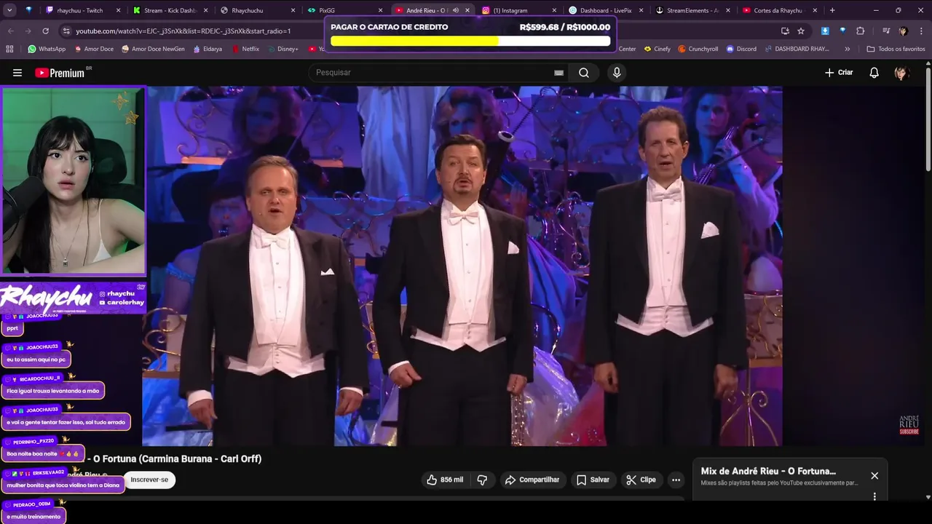Open the on-screen keyboard icon in search

(x=558, y=73)
